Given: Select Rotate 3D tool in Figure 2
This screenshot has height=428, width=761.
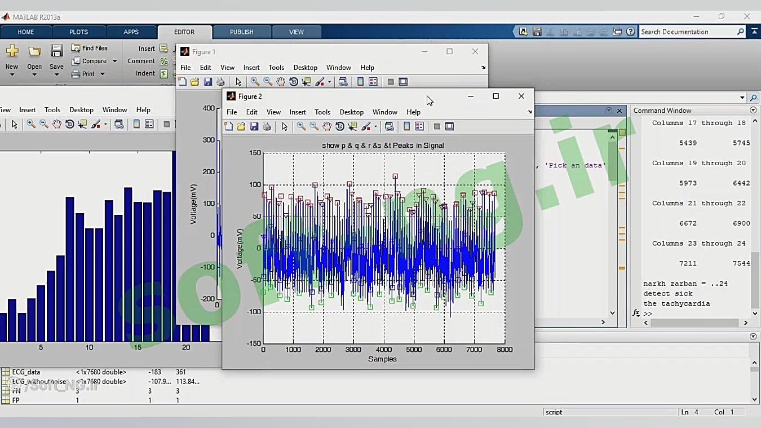Looking at the screenshot, I should click(x=340, y=126).
